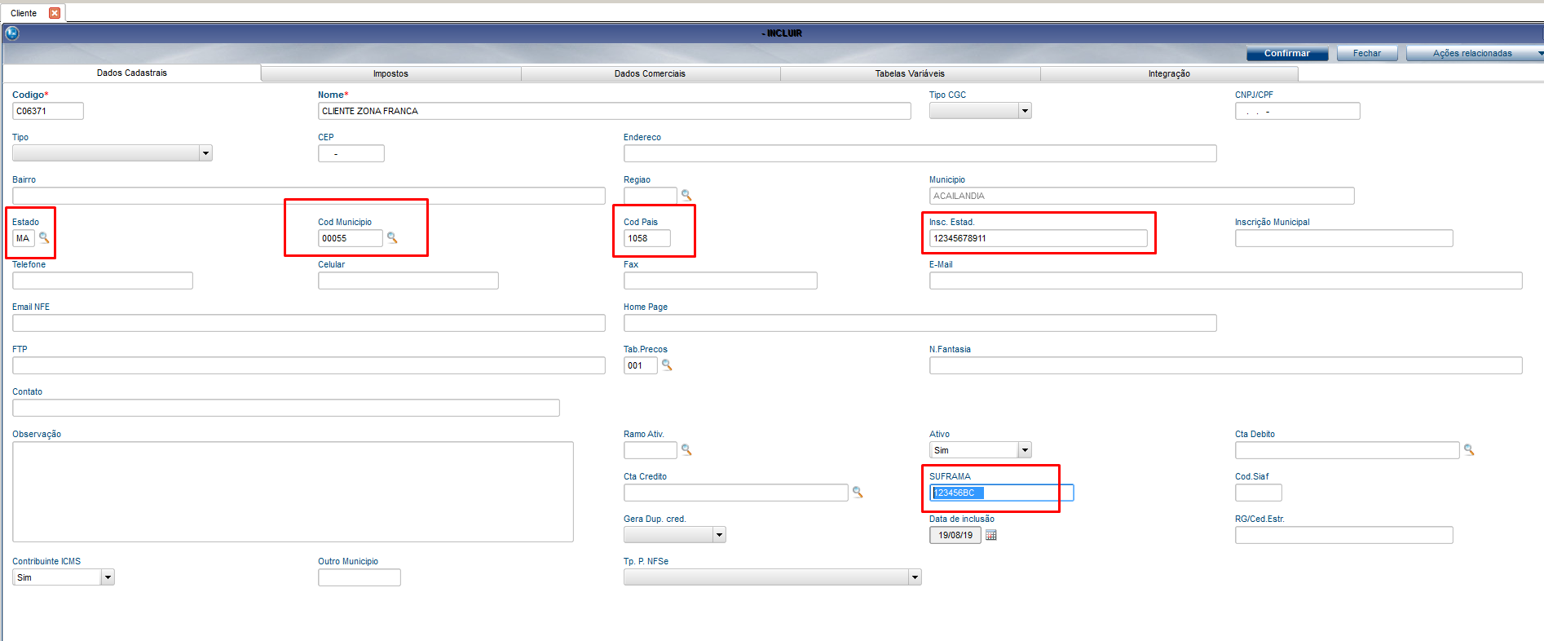Open the Data de inclusão calendar icon
Image resolution: width=1544 pixels, height=641 pixels.
point(991,535)
